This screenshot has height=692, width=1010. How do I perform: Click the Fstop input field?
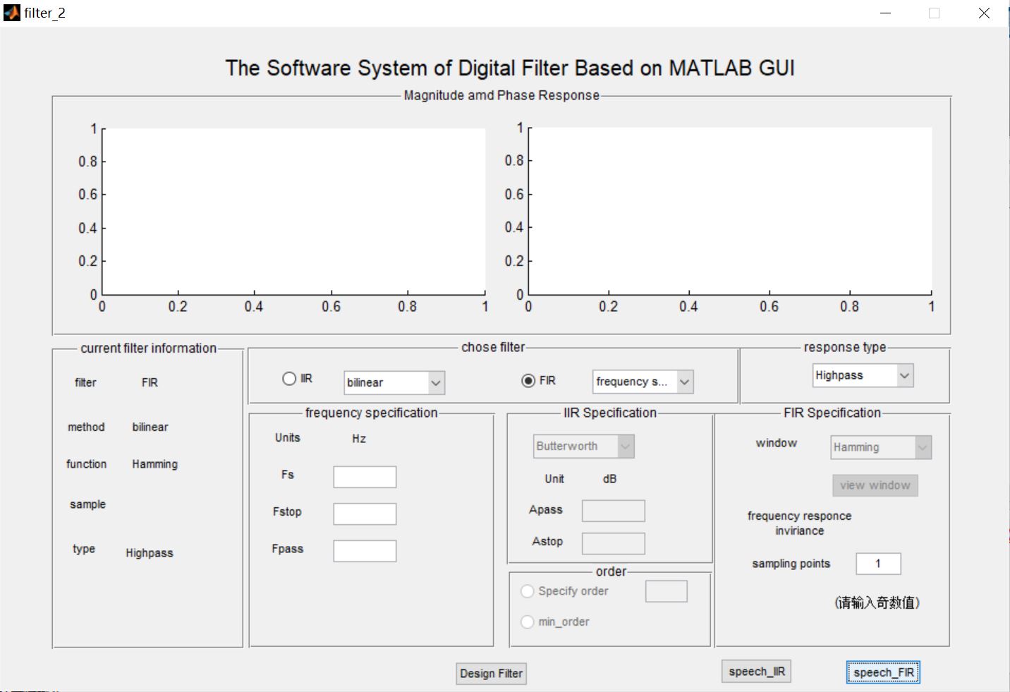pos(365,514)
